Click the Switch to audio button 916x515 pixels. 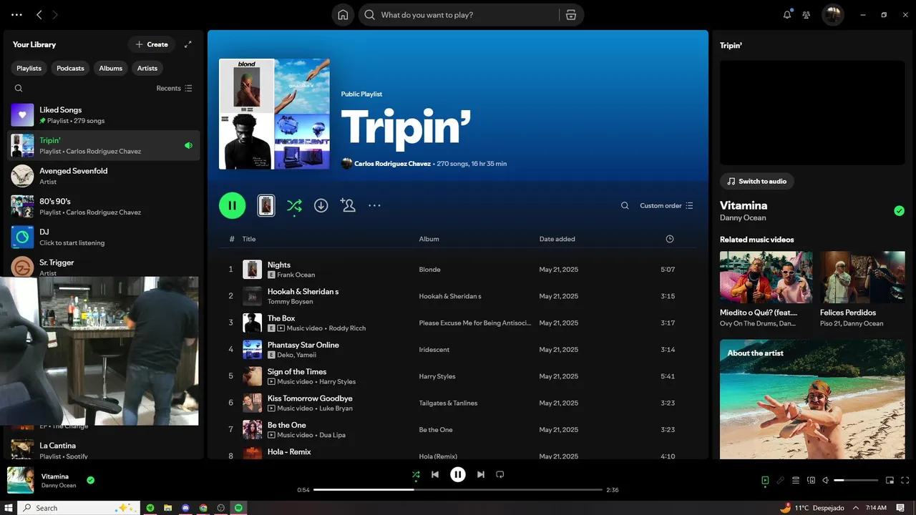757,181
